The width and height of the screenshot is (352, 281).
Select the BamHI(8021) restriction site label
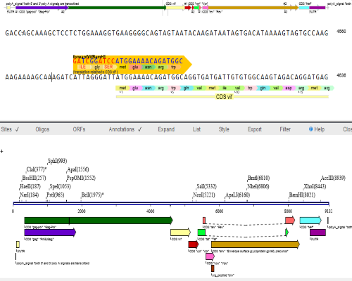(x=302, y=195)
